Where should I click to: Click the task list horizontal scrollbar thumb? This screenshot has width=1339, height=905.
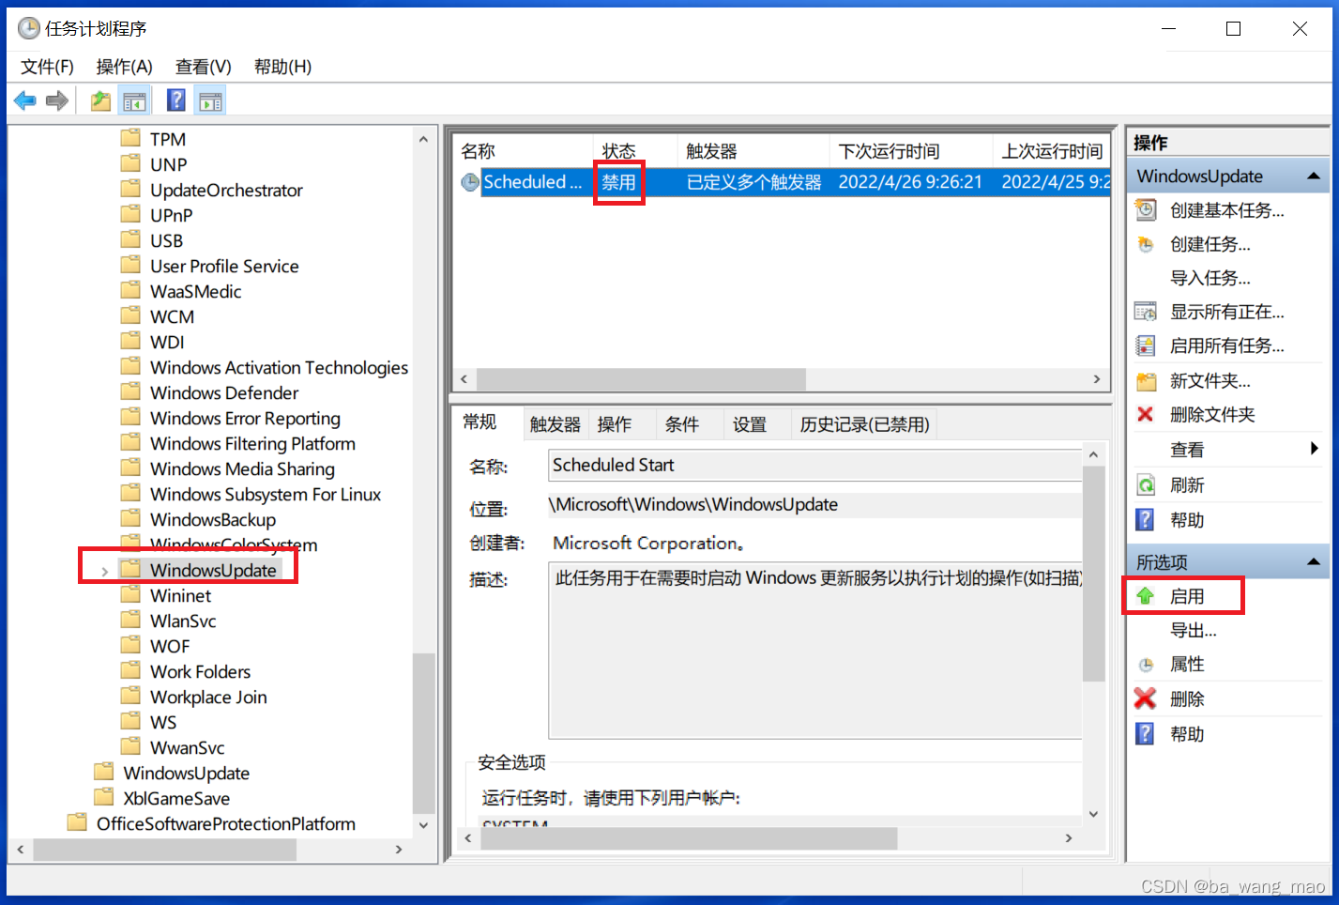point(641,379)
